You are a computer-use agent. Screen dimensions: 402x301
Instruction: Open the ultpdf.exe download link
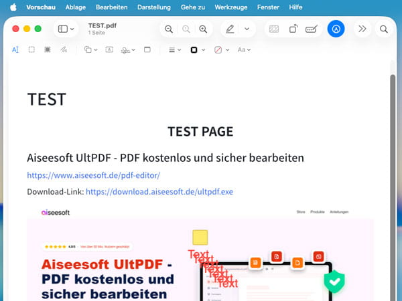(x=159, y=192)
